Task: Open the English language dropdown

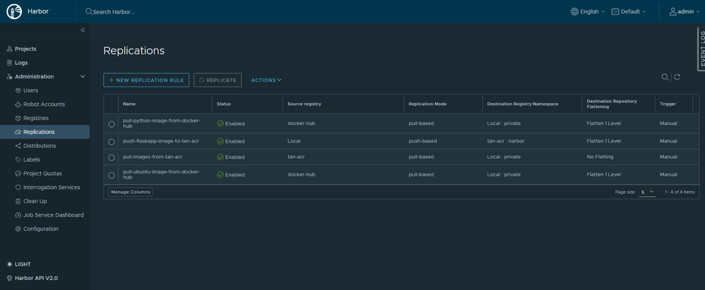Action: pos(588,12)
